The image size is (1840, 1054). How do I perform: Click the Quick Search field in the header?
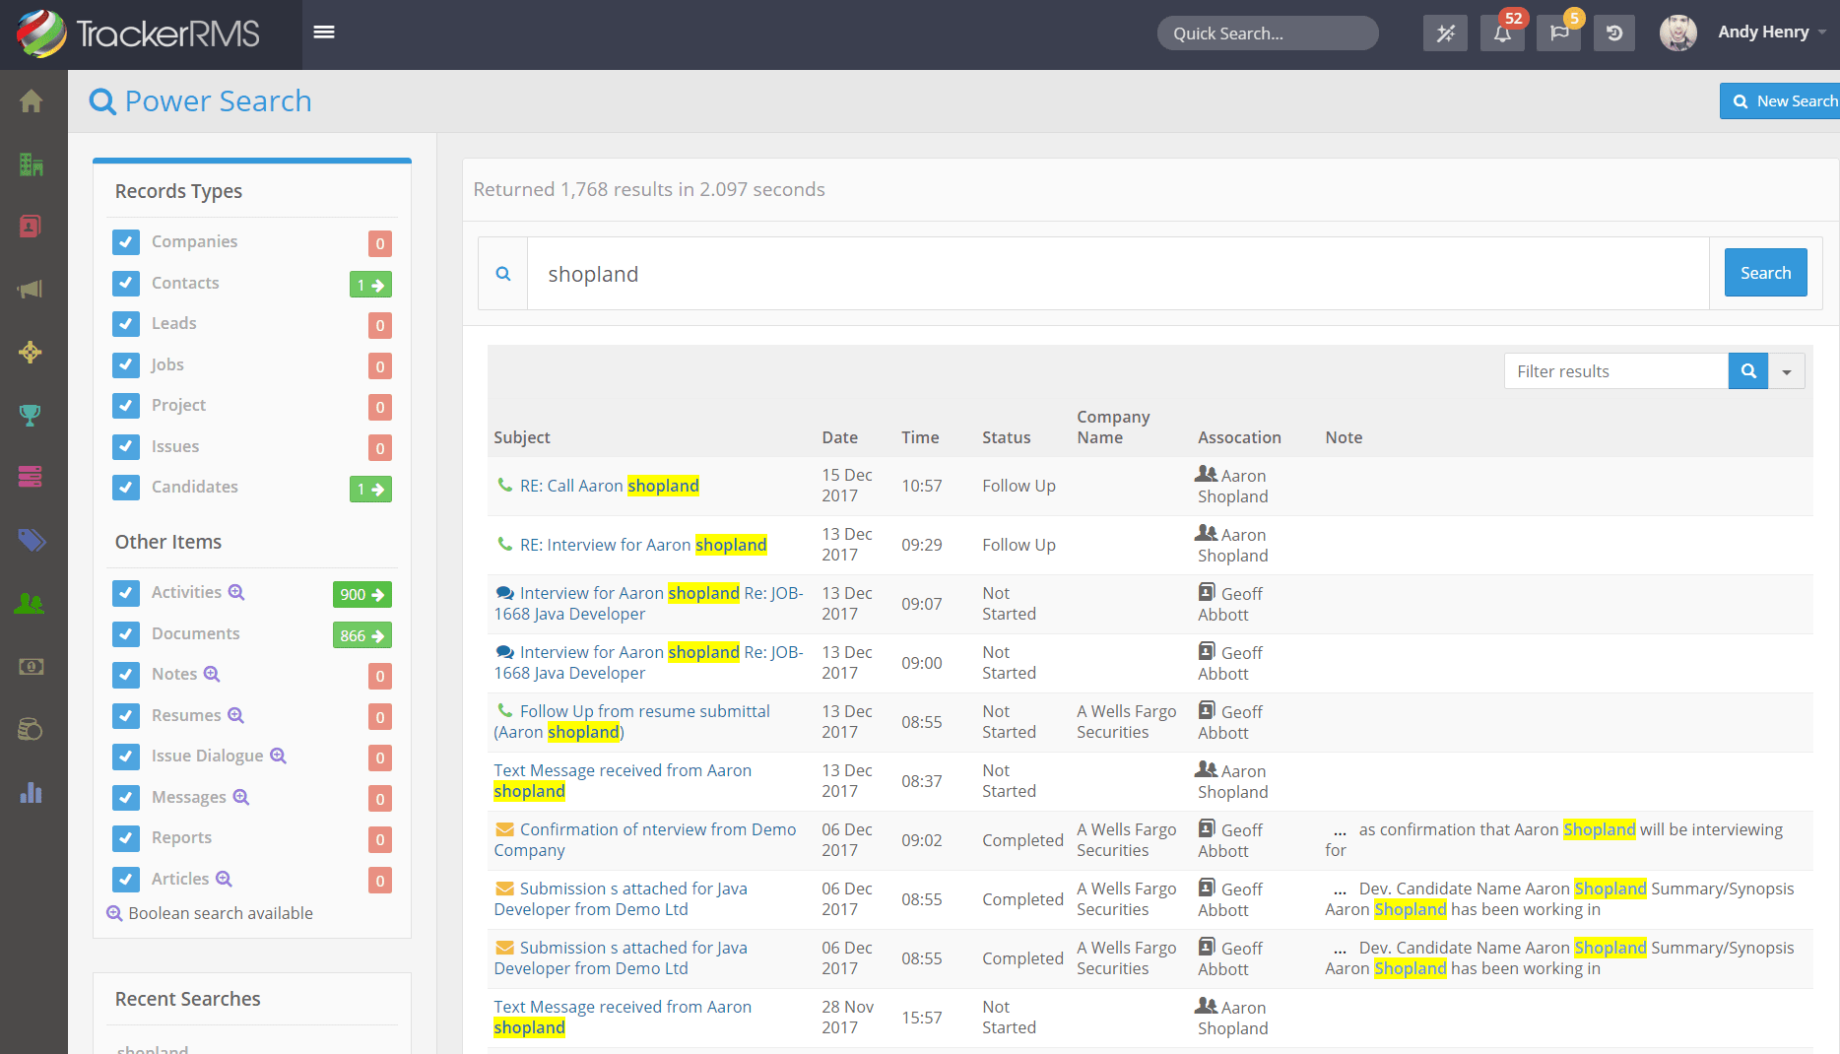(1267, 33)
